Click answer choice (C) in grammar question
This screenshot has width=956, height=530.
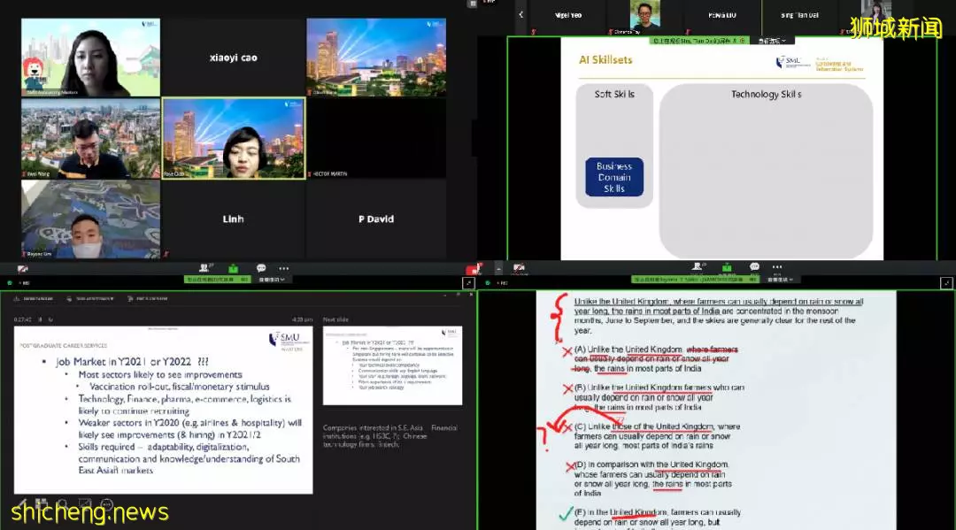657,435
